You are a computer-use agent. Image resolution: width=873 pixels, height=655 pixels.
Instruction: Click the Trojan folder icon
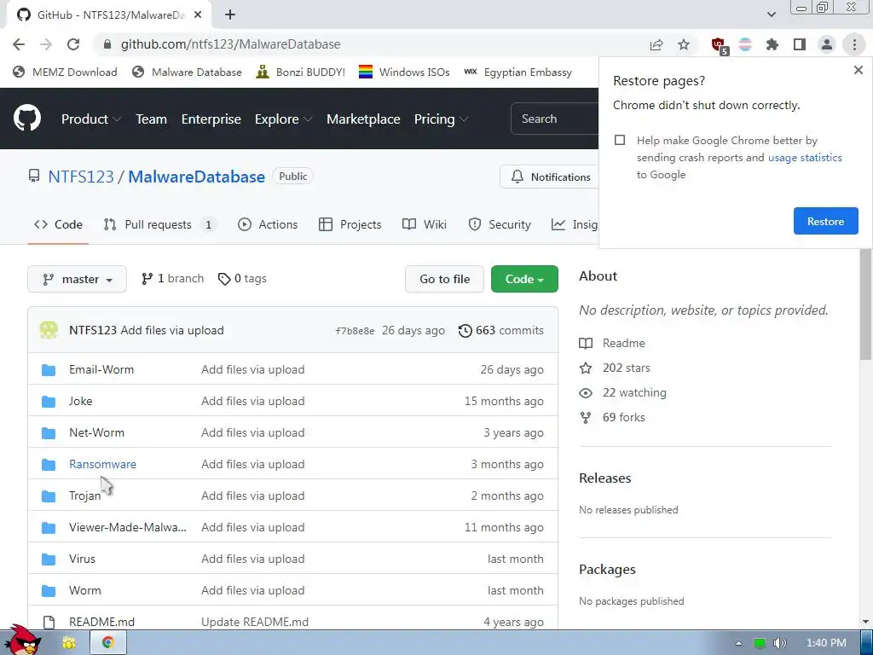(x=49, y=496)
